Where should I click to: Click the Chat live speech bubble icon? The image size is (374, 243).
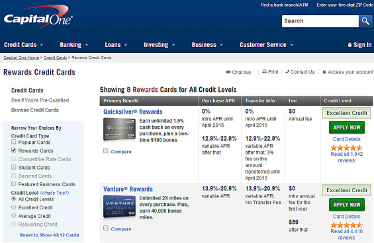click(x=228, y=72)
